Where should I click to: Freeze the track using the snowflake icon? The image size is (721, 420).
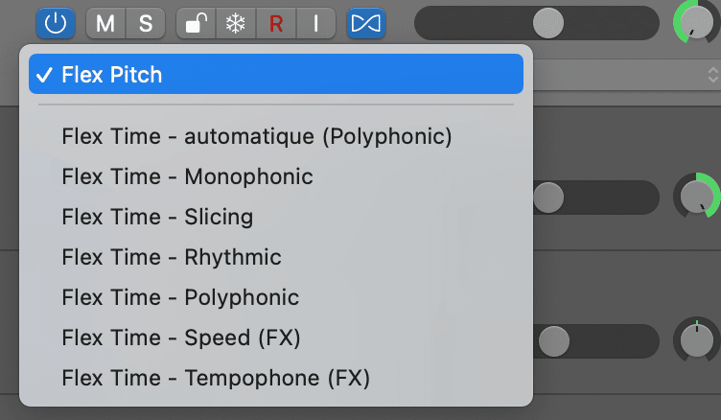tap(236, 23)
